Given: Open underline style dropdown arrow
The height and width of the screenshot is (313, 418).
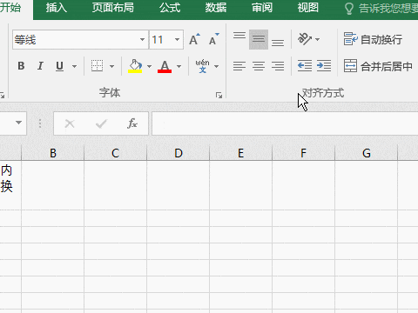Looking at the screenshot, I should (74, 66).
